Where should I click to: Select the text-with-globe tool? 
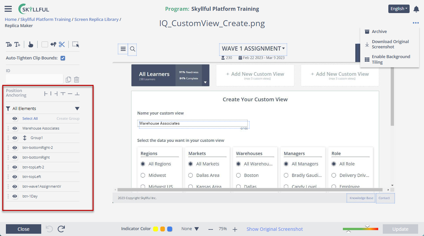(9, 45)
